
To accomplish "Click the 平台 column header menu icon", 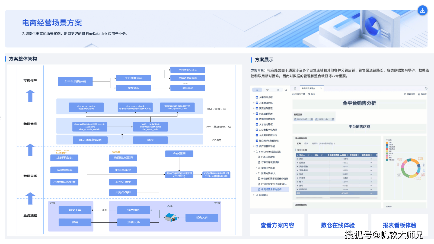I will point(308,155).
